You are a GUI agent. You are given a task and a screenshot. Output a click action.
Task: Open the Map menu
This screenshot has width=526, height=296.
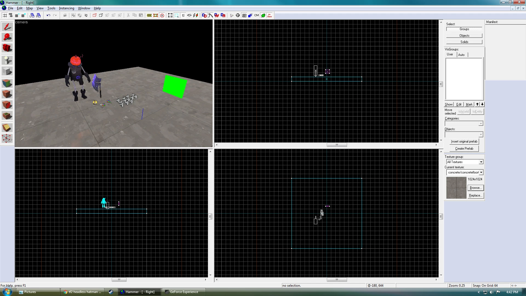point(29,8)
